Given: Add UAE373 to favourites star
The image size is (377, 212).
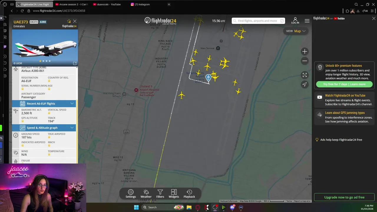Looking at the screenshot, I should (69, 21).
